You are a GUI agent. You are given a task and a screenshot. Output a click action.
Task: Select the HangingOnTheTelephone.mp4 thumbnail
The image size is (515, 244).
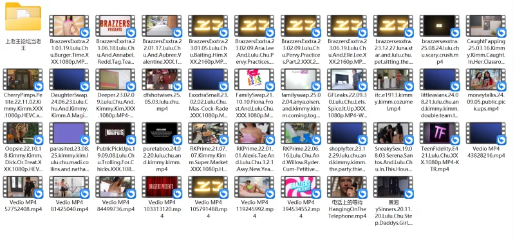tap(347, 187)
